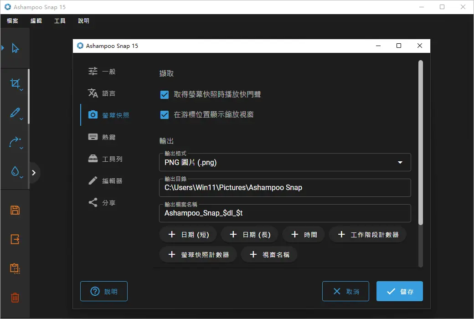Minimize the settings dialog window
474x319 pixels.
pyautogui.click(x=378, y=46)
